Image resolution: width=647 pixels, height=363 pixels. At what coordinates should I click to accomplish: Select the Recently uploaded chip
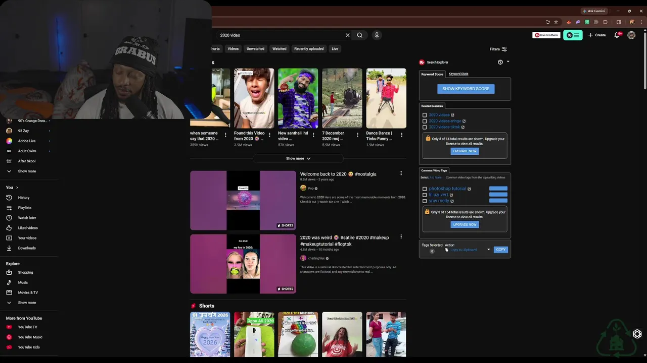coord(309,49)
